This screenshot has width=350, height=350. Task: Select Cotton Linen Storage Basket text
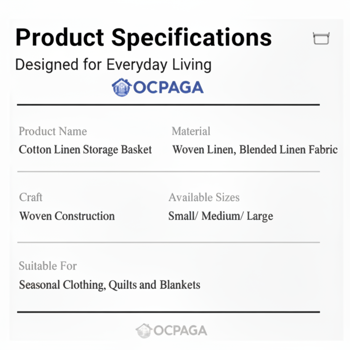(85, 150)
